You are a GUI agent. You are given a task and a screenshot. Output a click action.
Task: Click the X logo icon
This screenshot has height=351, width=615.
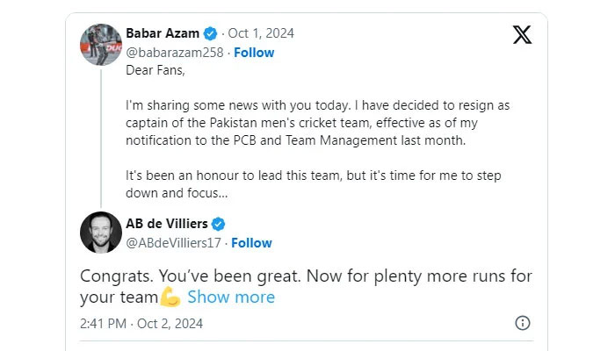(x=522, y=35)
